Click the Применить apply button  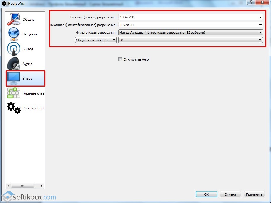point(254,194)
